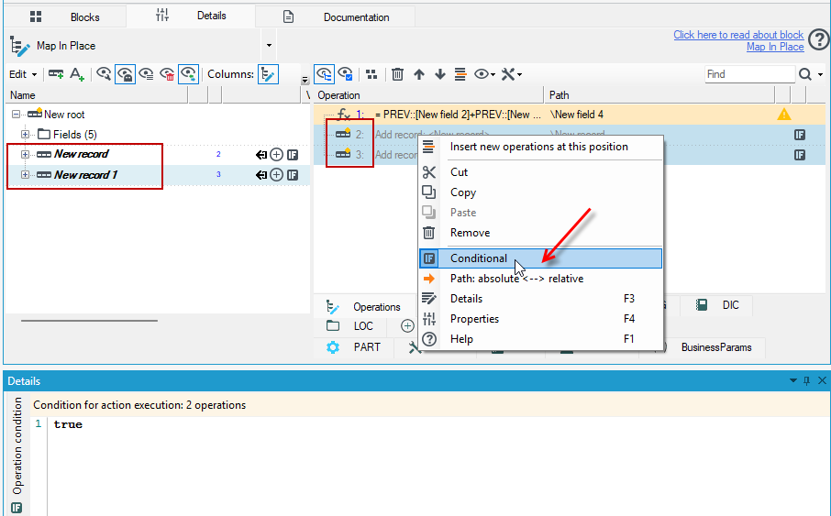831x516 pixels.
Task: Click inside the Find search field
Action: click(x=749, y=74)
